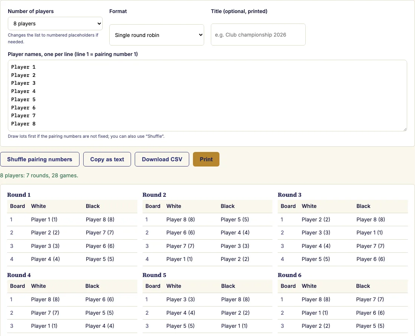Select the Round 4 heading
Viewport: 415px width, 336px height.
(19, 275)
